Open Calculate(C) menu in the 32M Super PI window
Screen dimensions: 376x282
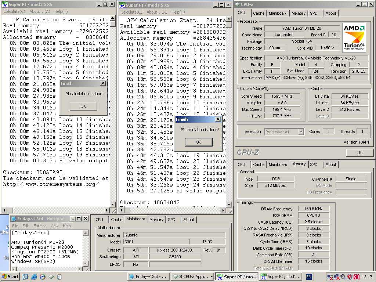point(131,12)
